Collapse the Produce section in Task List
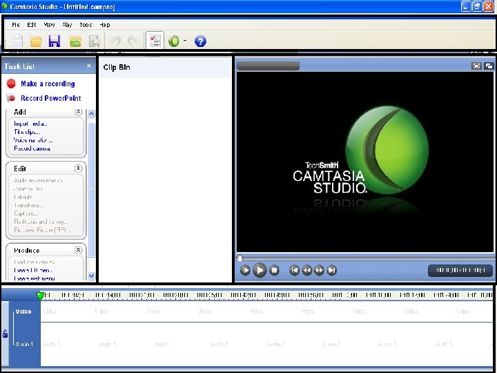Image resolution: width=497 pixels, height=373 pixels. pos(78,250)
